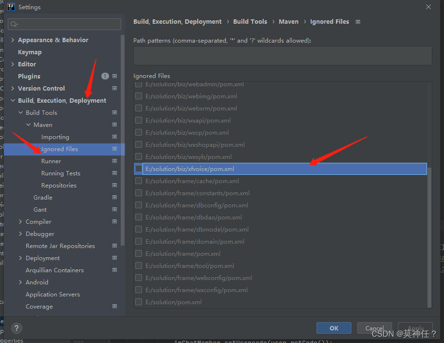The width and height of the screenshot is (444, 343).
Task: Click the project-level icon beside Repositories
Action: click(115, 186)
